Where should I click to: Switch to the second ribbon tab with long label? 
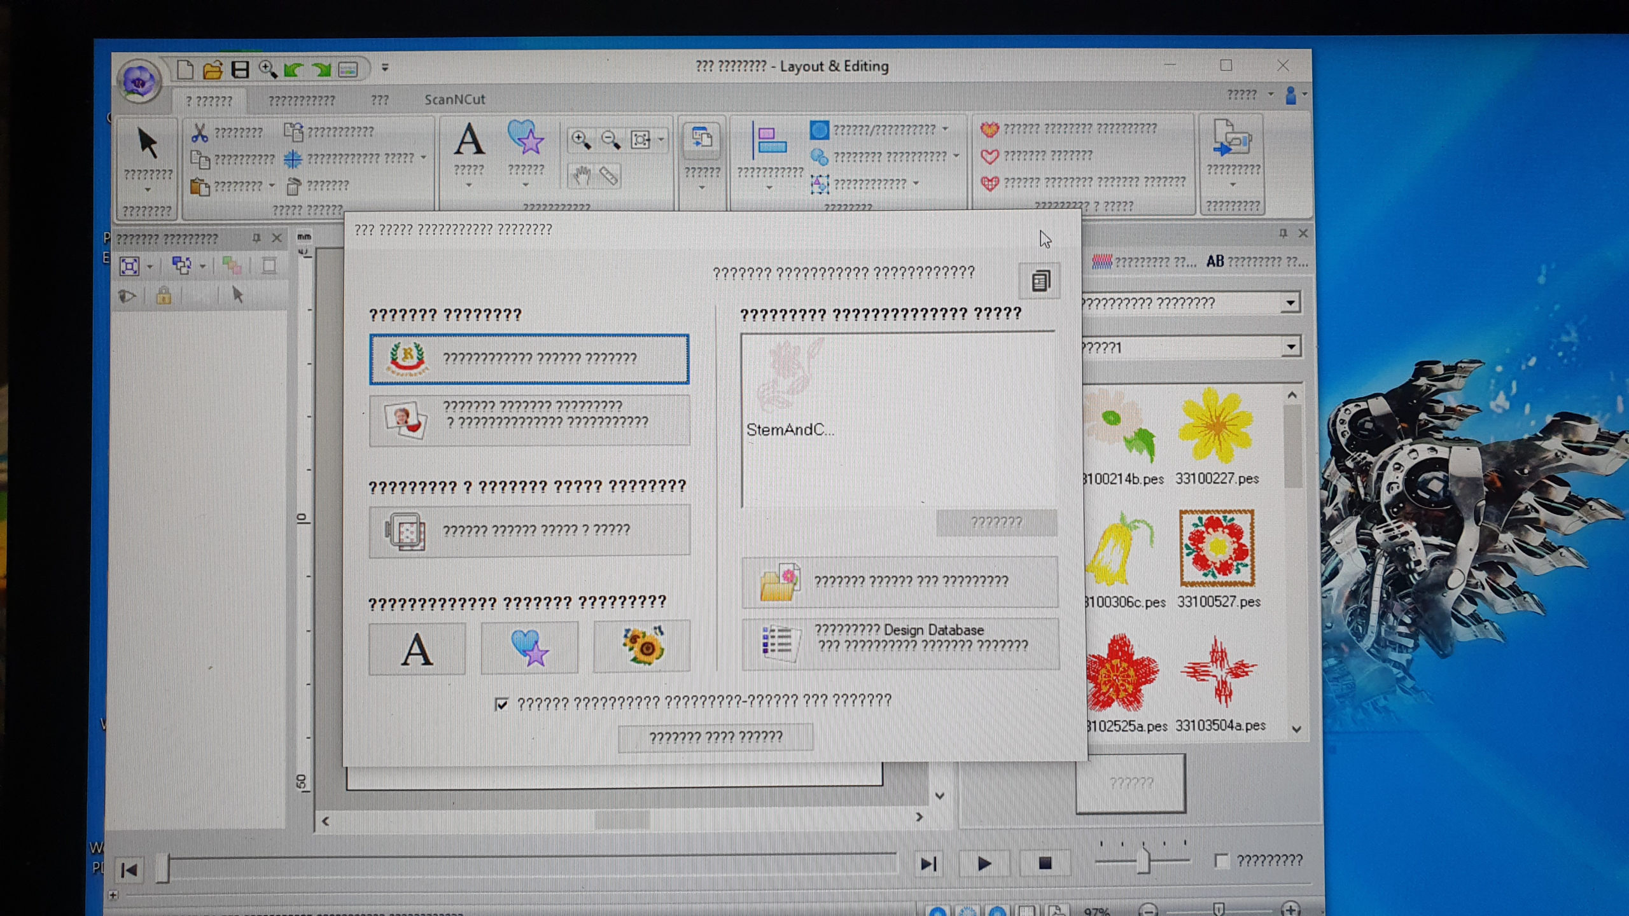(302, 101)
